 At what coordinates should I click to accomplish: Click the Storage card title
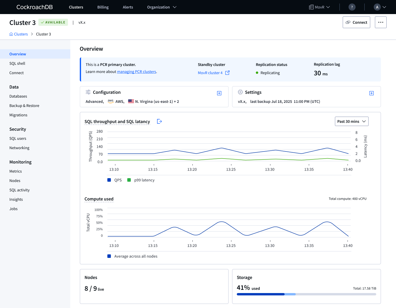244,277
